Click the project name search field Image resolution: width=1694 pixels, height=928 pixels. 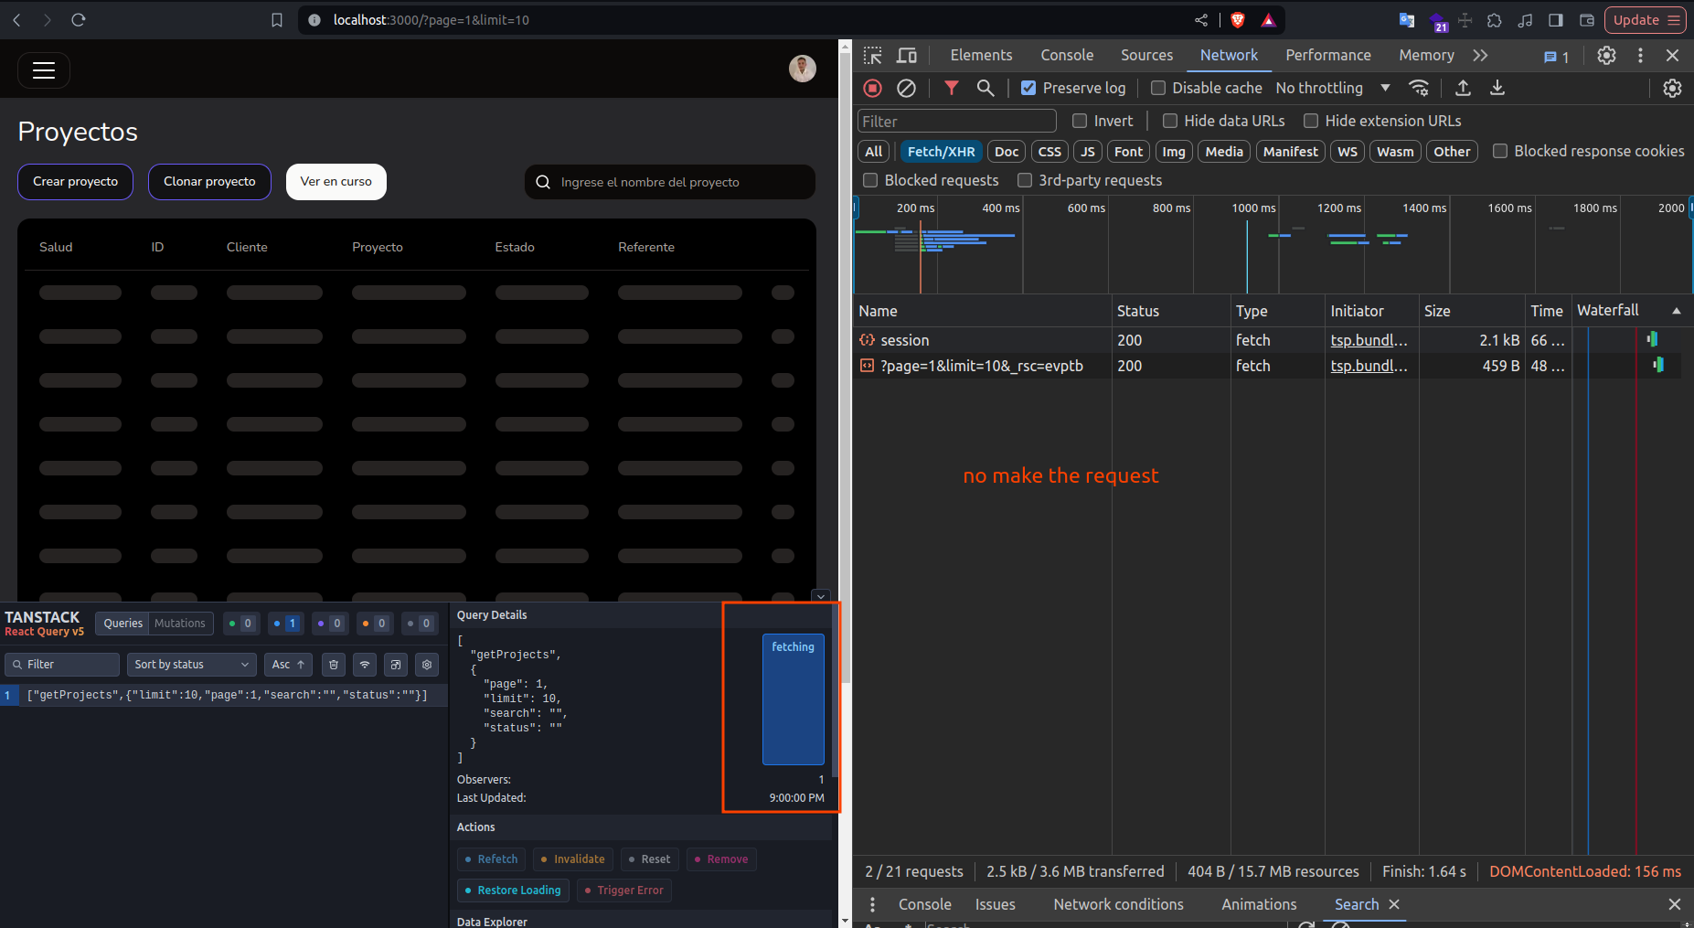pos(669,182)
